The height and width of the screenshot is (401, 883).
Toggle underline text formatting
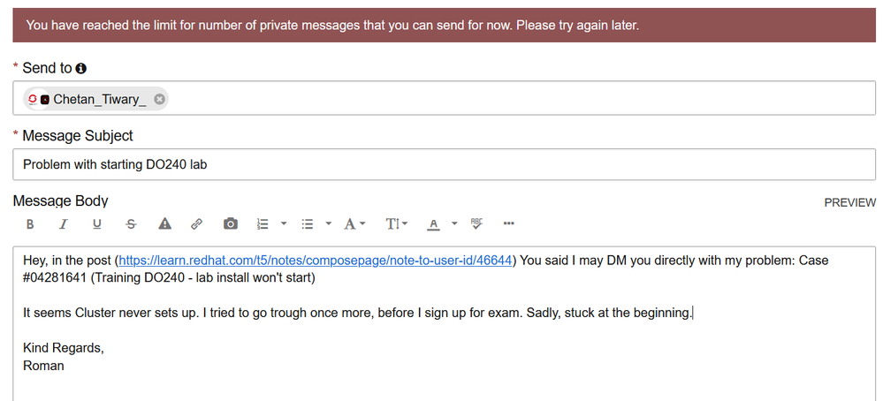click(x=97, y=224)
